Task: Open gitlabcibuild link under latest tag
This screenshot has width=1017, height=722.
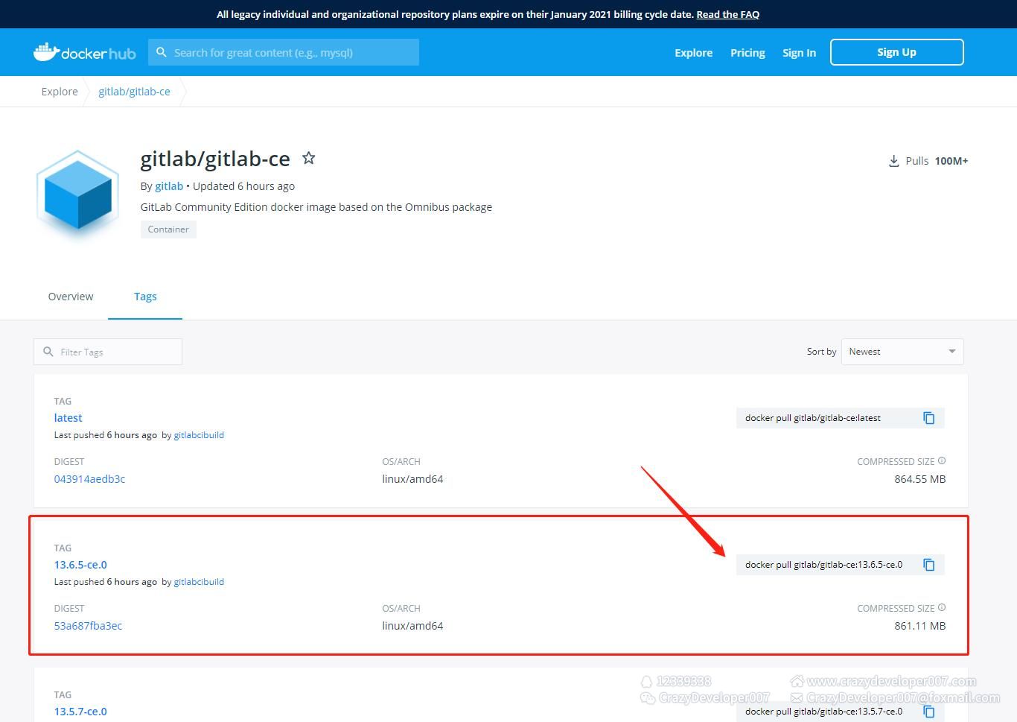Action: (x=199, y=435)
